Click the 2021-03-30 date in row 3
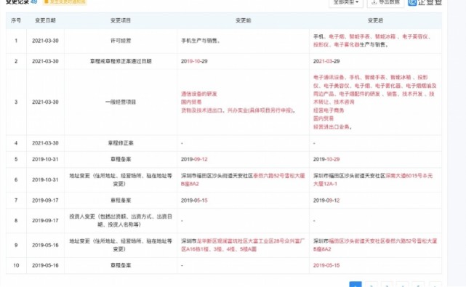The height and width of the screenshot is (287, 466). (45, 102)
